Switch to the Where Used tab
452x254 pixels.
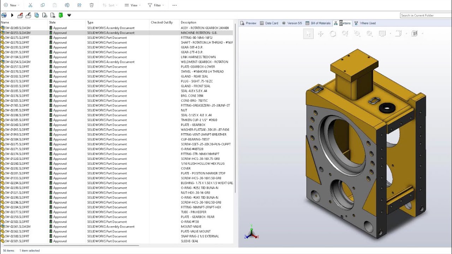(365, 23)
